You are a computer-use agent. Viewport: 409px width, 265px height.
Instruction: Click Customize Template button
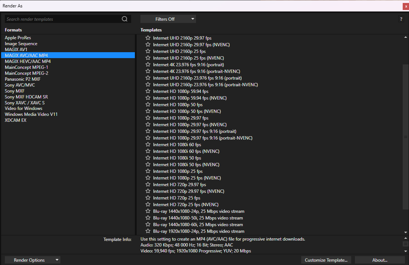[326, 260]
